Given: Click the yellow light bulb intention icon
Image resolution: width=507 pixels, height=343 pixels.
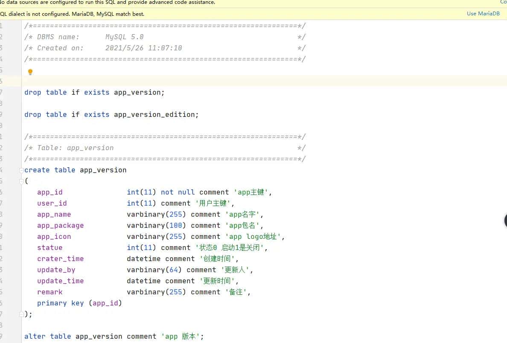Looking at the screenshot, I should 30,72.
